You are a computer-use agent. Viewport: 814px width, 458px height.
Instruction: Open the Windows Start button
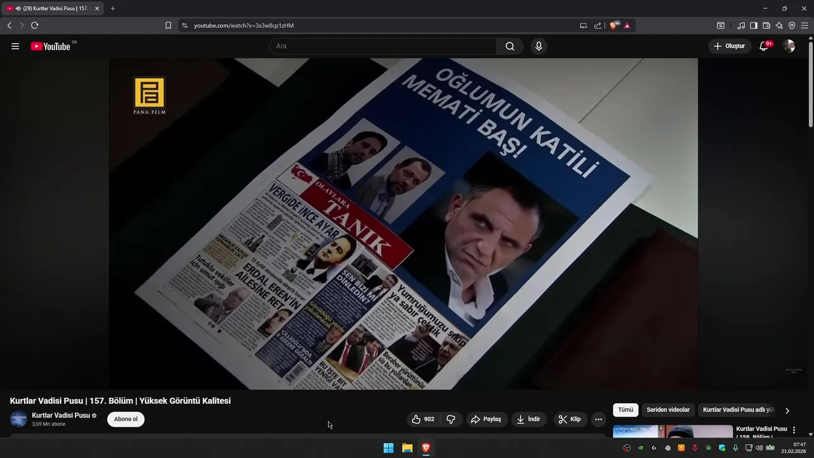tap(389, 448)
